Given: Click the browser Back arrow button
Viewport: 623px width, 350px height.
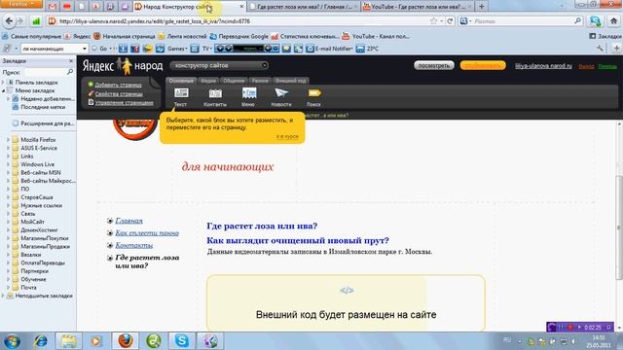Looking at the screenshot, I should coord(9,21).
